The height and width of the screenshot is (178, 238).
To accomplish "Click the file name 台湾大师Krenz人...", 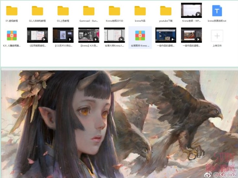I will [114, 46].
